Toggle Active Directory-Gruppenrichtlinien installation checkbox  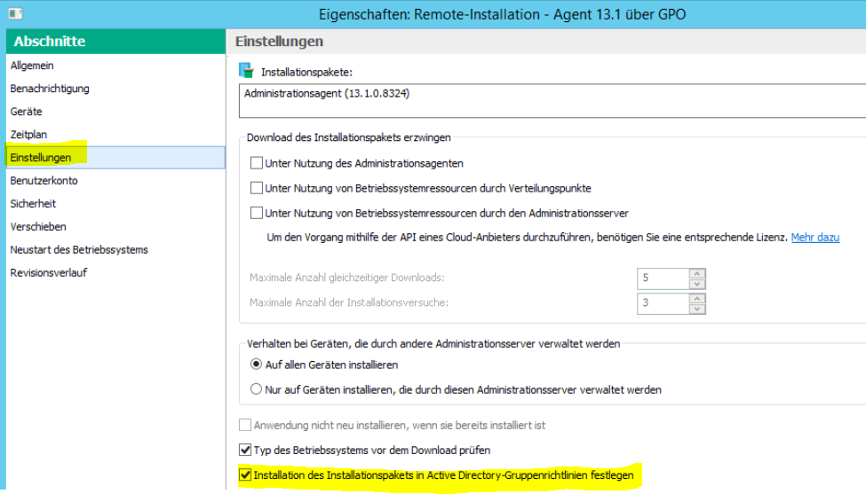(x=245, y=474)
